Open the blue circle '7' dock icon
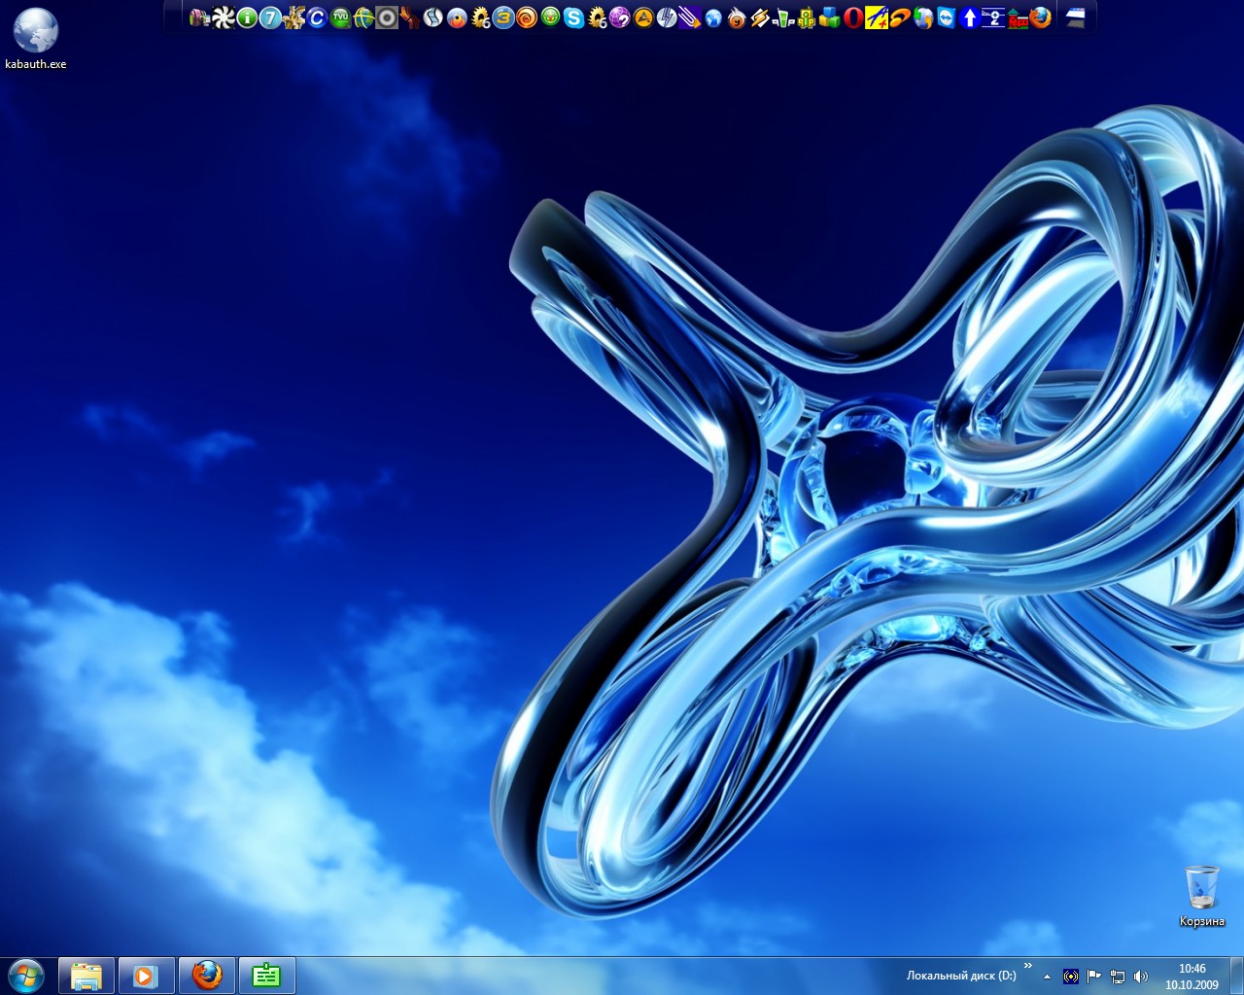 point(270,17)
